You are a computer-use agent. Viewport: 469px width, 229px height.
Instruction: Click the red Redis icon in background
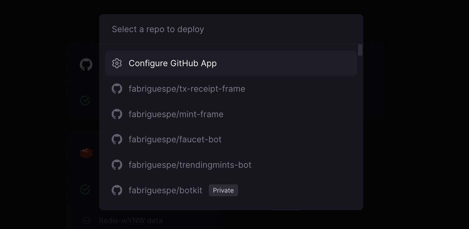click(86, 153)
